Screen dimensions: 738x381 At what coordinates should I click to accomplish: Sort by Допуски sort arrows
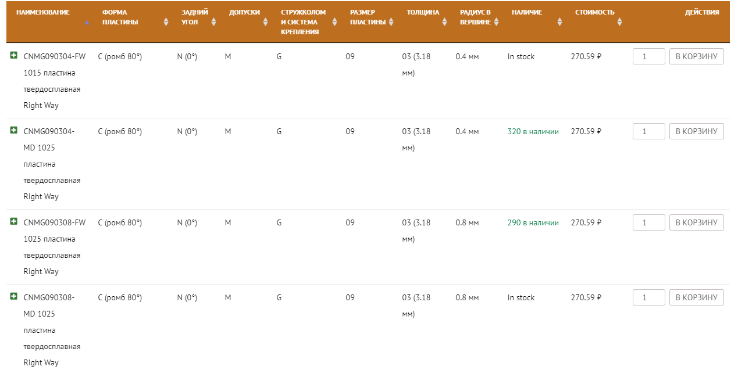pos(266,22)
